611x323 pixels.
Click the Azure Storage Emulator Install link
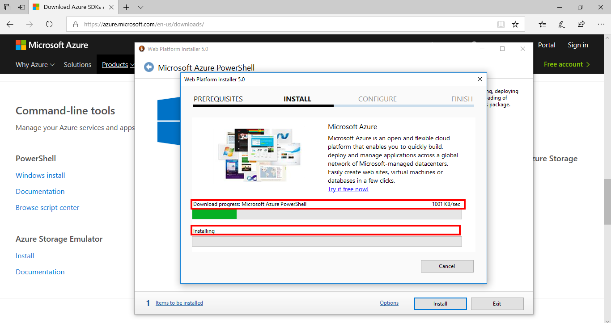click(25, 256)
